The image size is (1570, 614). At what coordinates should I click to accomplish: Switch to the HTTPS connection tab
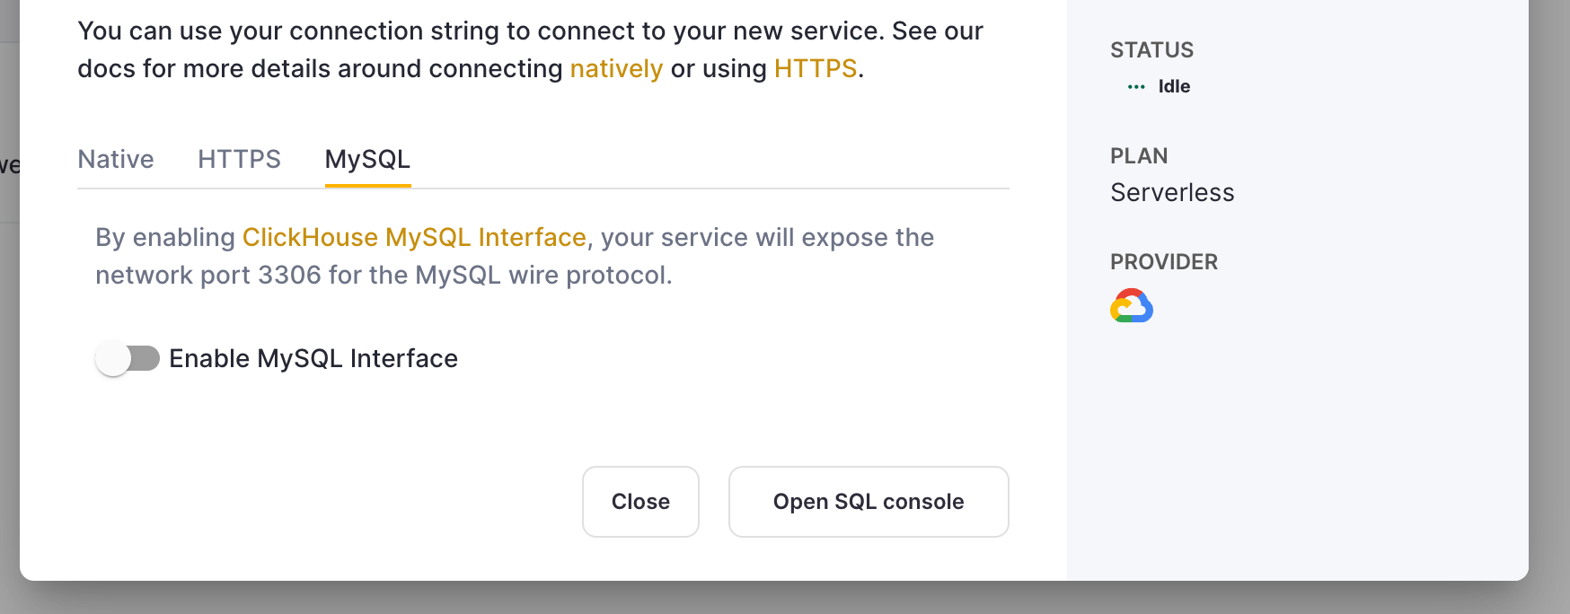point(238,159)
